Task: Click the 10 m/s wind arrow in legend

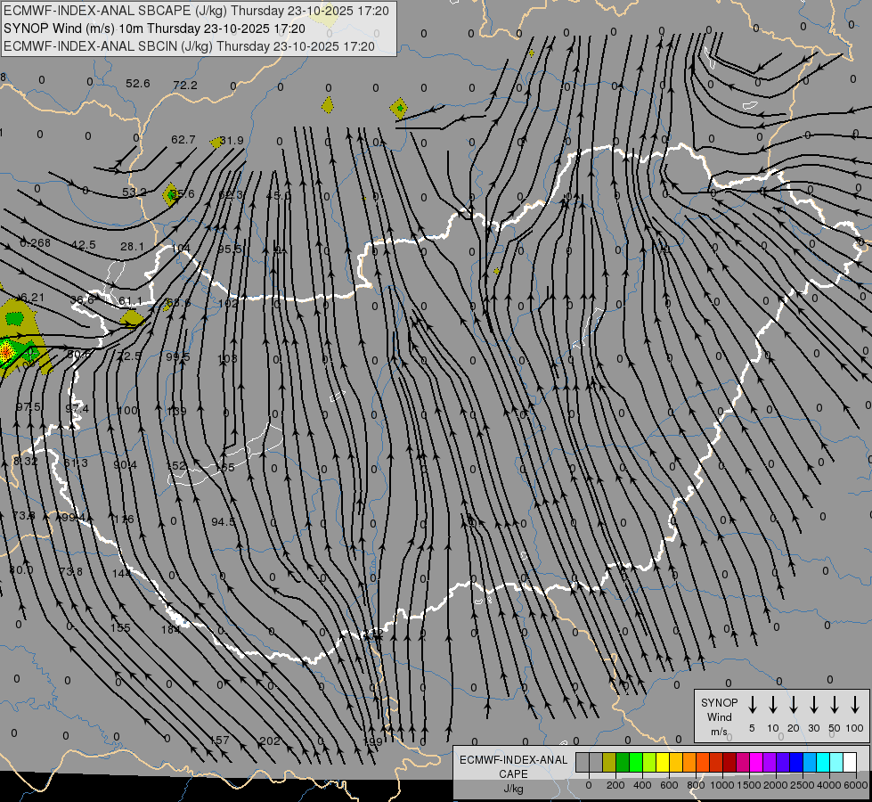Action: tap(773, 705)
